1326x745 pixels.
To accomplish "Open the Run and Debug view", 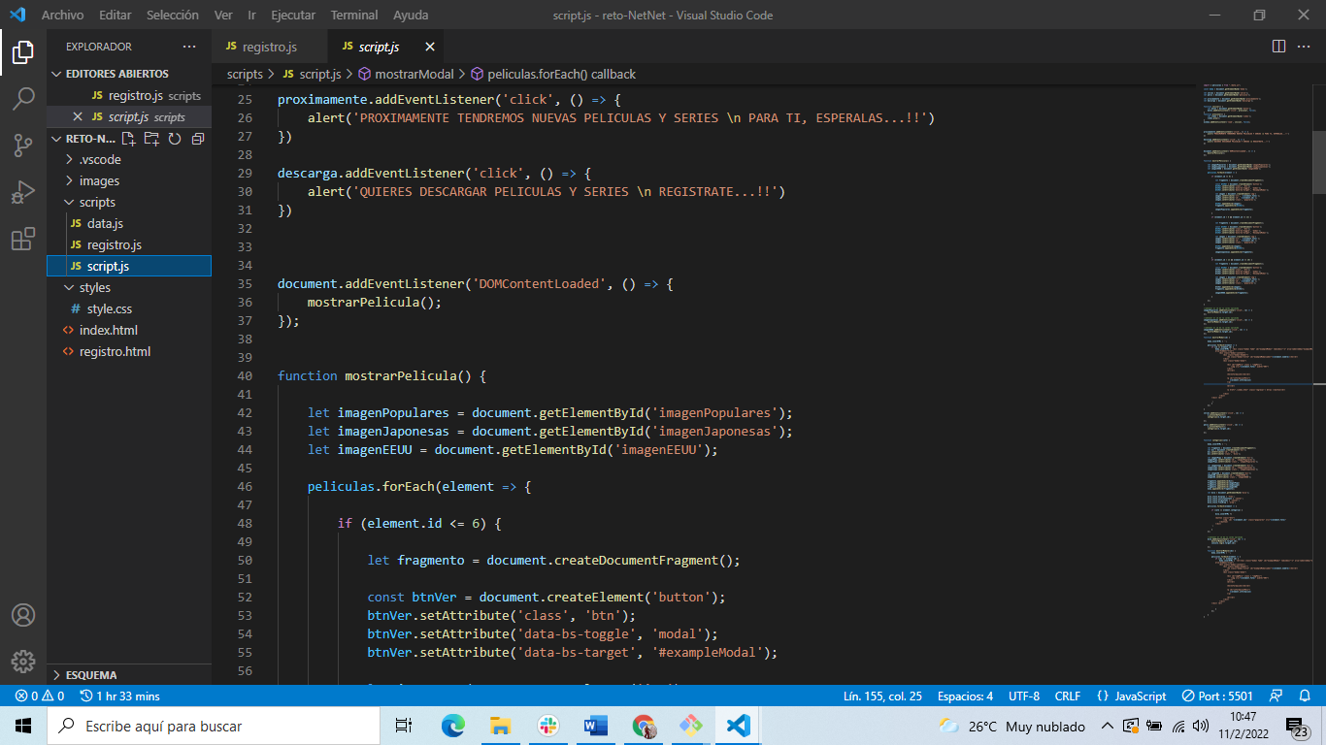I will coord(23,192).
